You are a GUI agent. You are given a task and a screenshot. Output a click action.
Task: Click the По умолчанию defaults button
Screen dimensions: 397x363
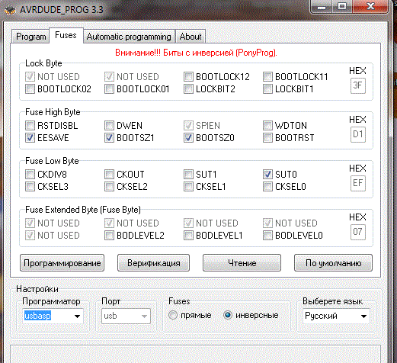(x=333, y=263)
